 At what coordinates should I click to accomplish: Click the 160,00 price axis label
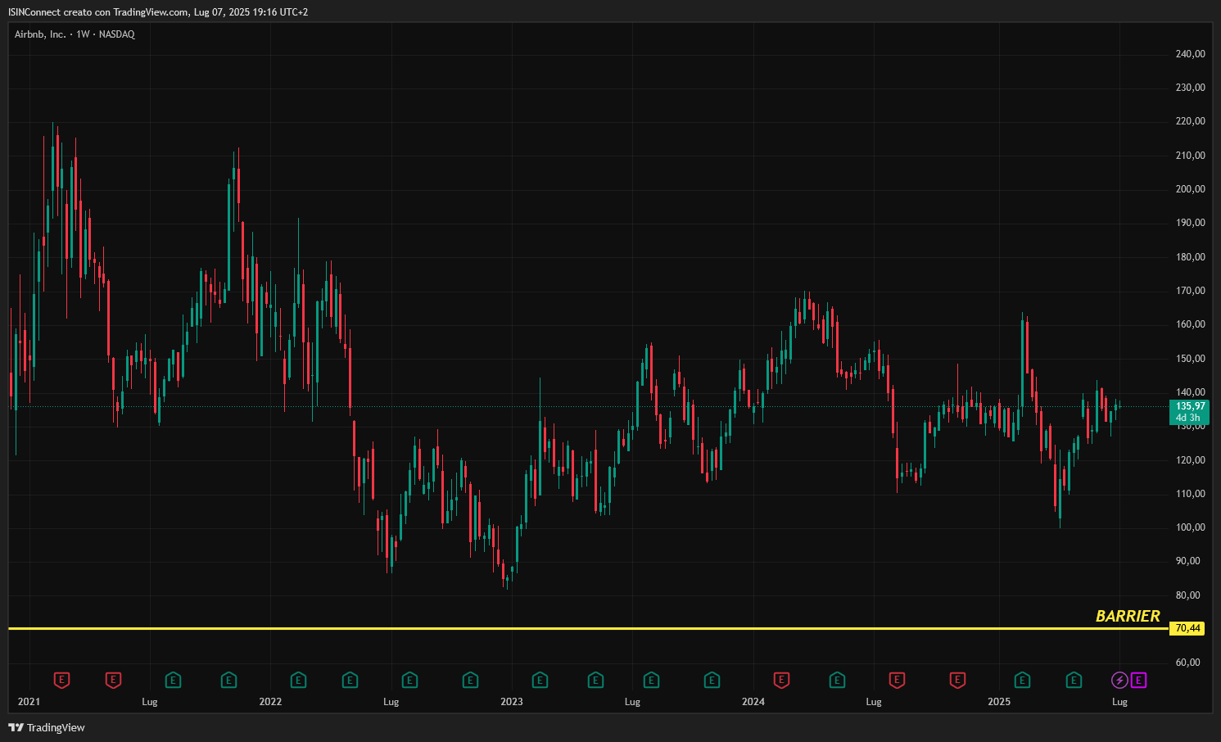(x=1190, y=324)
